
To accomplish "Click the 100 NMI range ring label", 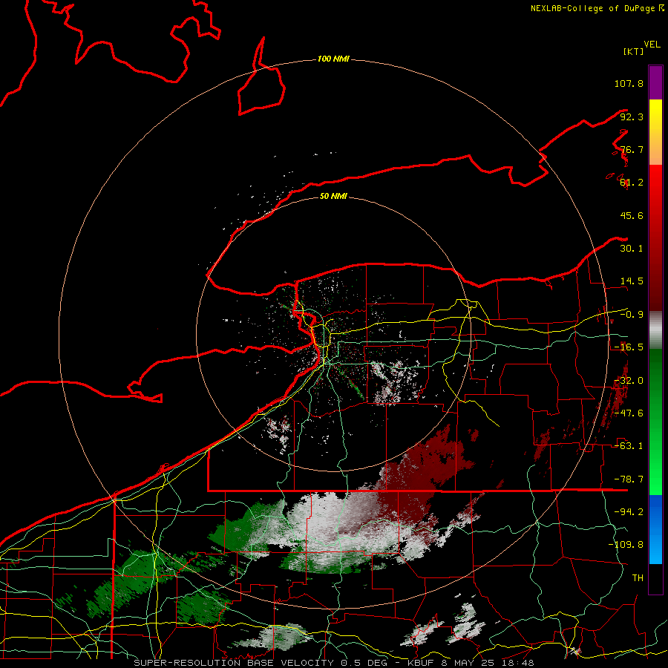I will (x=333, y=59).
